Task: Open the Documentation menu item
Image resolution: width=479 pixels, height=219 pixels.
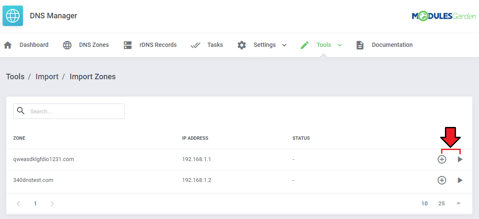Action: point(392,45)
